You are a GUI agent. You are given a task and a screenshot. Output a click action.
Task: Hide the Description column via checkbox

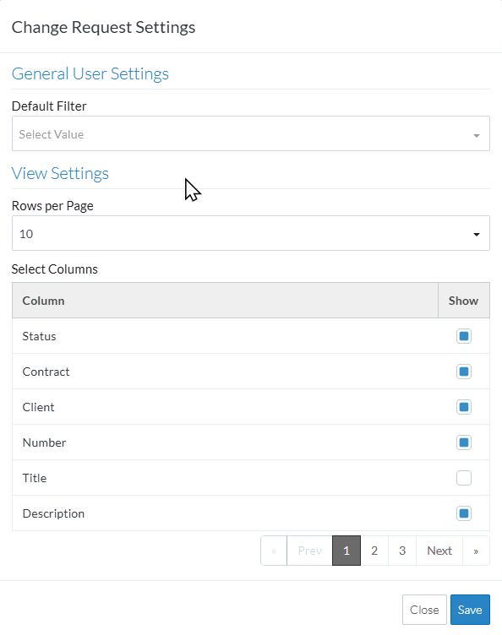point(464,513)
